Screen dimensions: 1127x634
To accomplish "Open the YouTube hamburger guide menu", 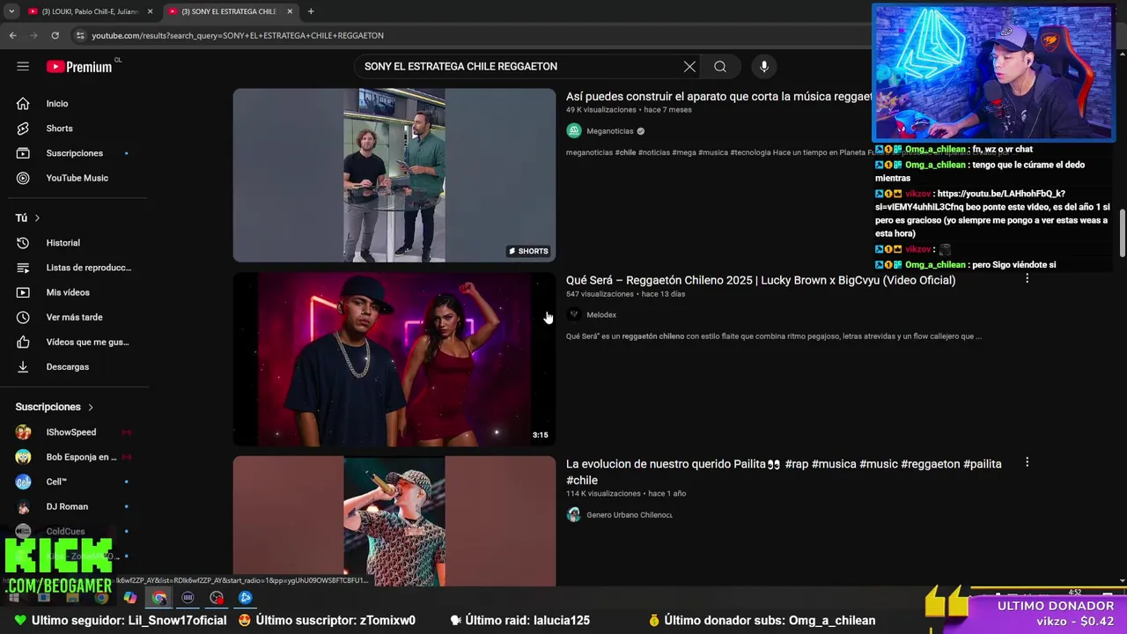I will [23, 66].
